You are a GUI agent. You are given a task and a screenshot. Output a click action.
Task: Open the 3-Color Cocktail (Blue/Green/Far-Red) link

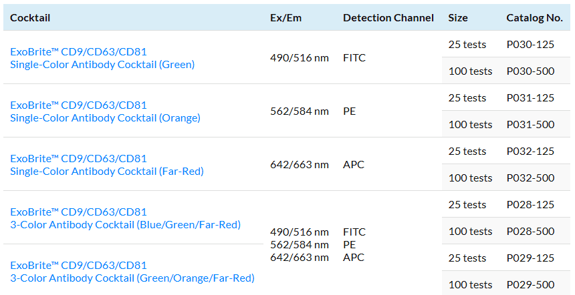click(126, 218)
